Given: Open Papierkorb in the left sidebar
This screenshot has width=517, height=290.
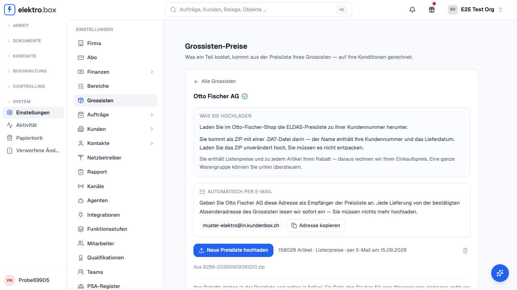Looking at the screenshot, I should pos(33,138).
